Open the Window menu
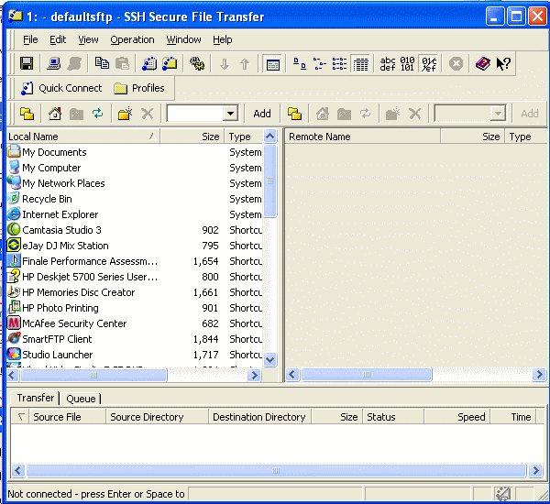 (x=184, y=39)
